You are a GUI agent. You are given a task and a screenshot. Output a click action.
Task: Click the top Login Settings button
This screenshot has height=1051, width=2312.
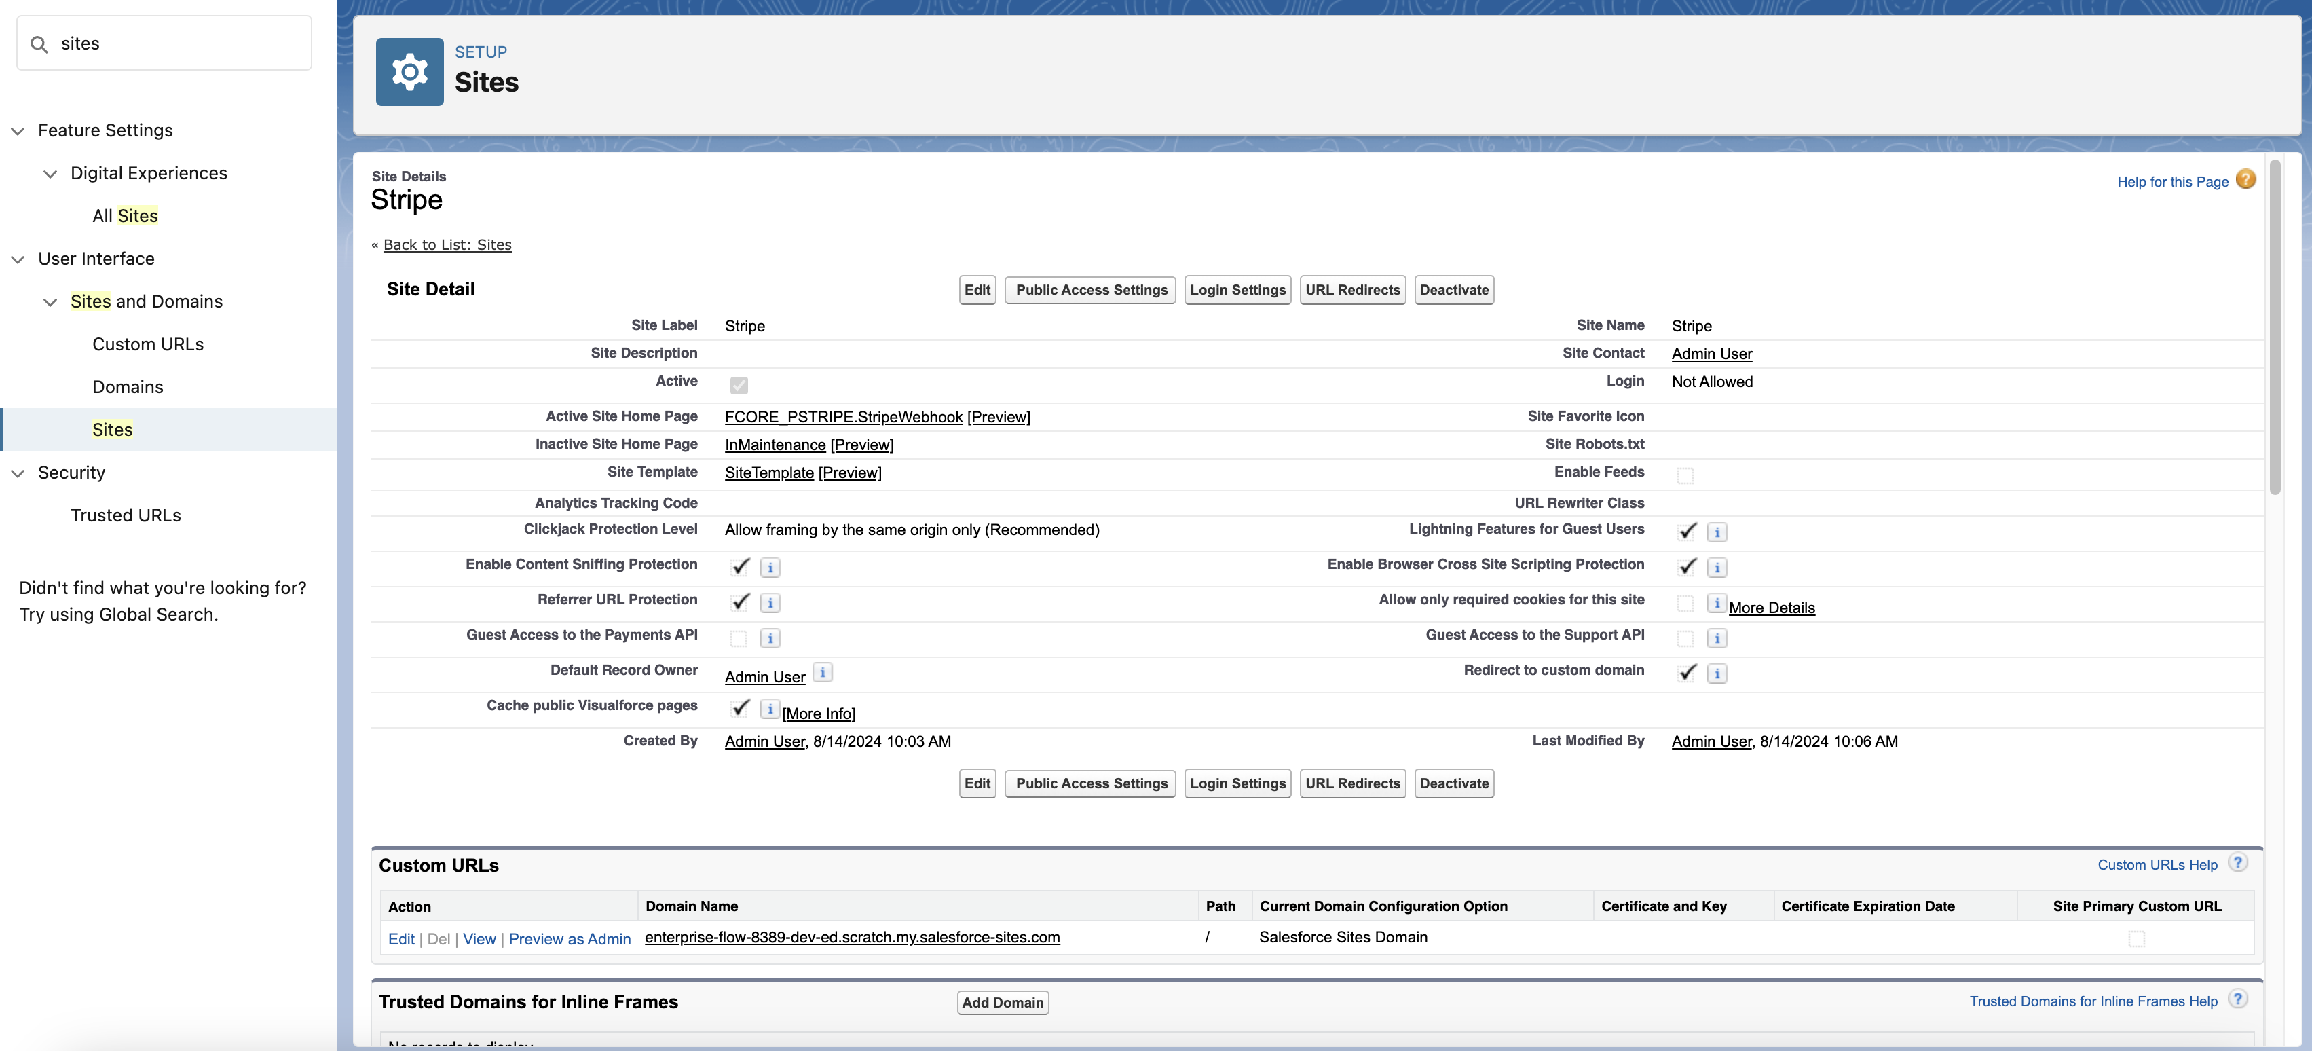[x=1237, y=290]
